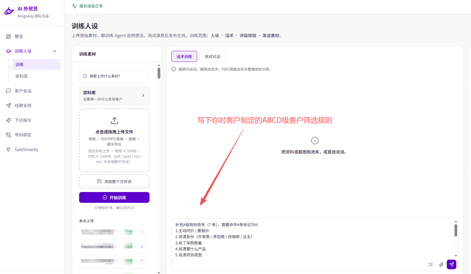
Task: Click the 点击或拖拽上传文件 upload zone
Action: tap(114, 140)
